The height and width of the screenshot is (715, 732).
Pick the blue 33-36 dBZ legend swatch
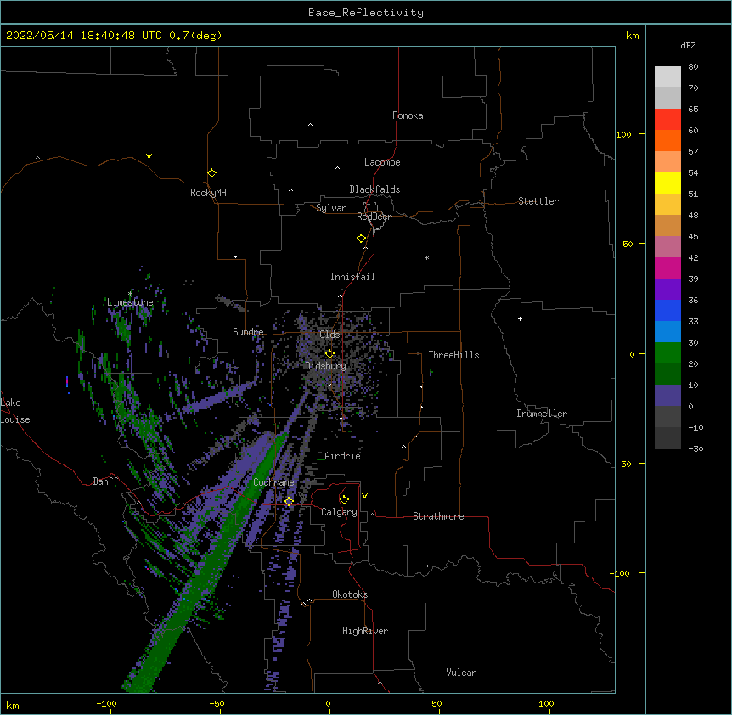coord(667,311)
